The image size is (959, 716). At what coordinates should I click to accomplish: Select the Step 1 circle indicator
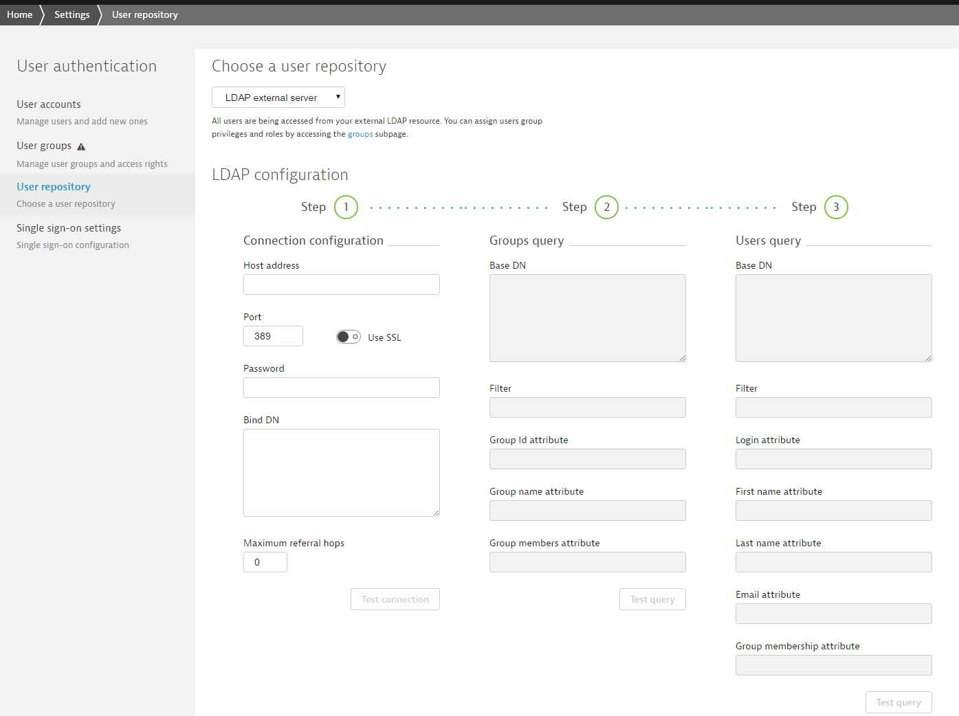tap(346, 207)
